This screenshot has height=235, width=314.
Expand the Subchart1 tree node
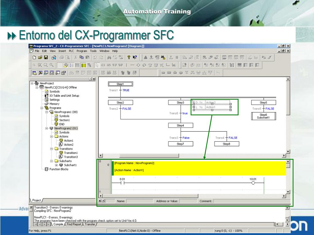(56, 165)
